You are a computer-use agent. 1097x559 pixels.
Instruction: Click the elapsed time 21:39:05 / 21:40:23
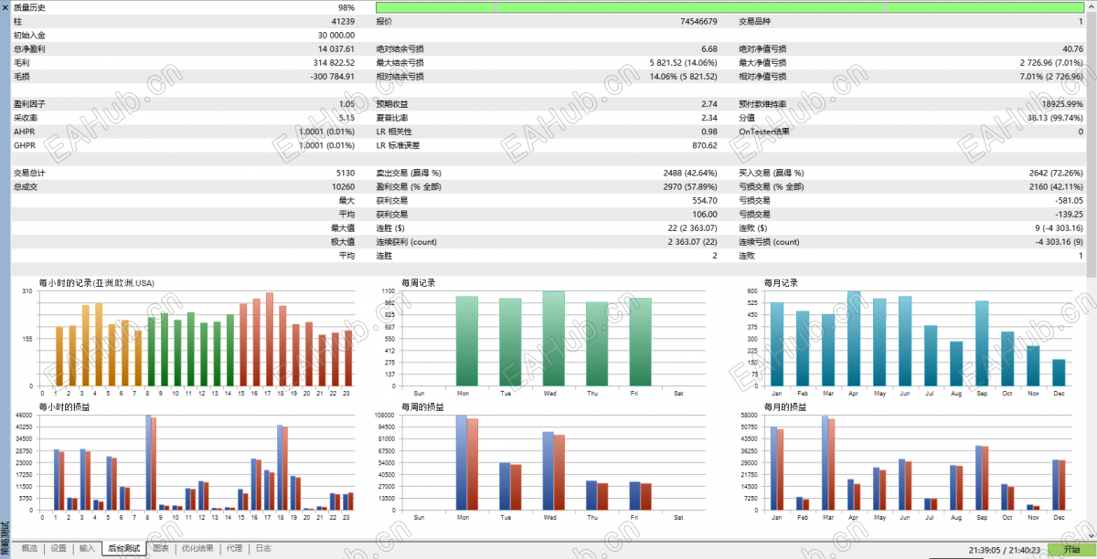1006,550
